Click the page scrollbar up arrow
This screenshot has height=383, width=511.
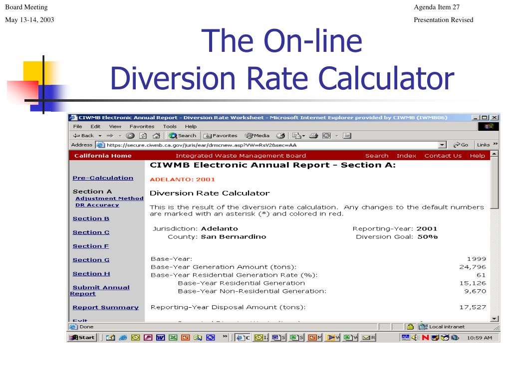(x=495, y=154)
